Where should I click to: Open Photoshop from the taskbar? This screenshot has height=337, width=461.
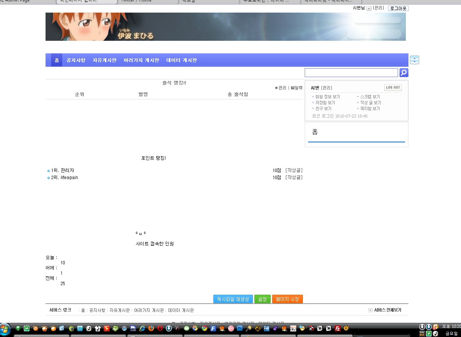tap(240, 328)
